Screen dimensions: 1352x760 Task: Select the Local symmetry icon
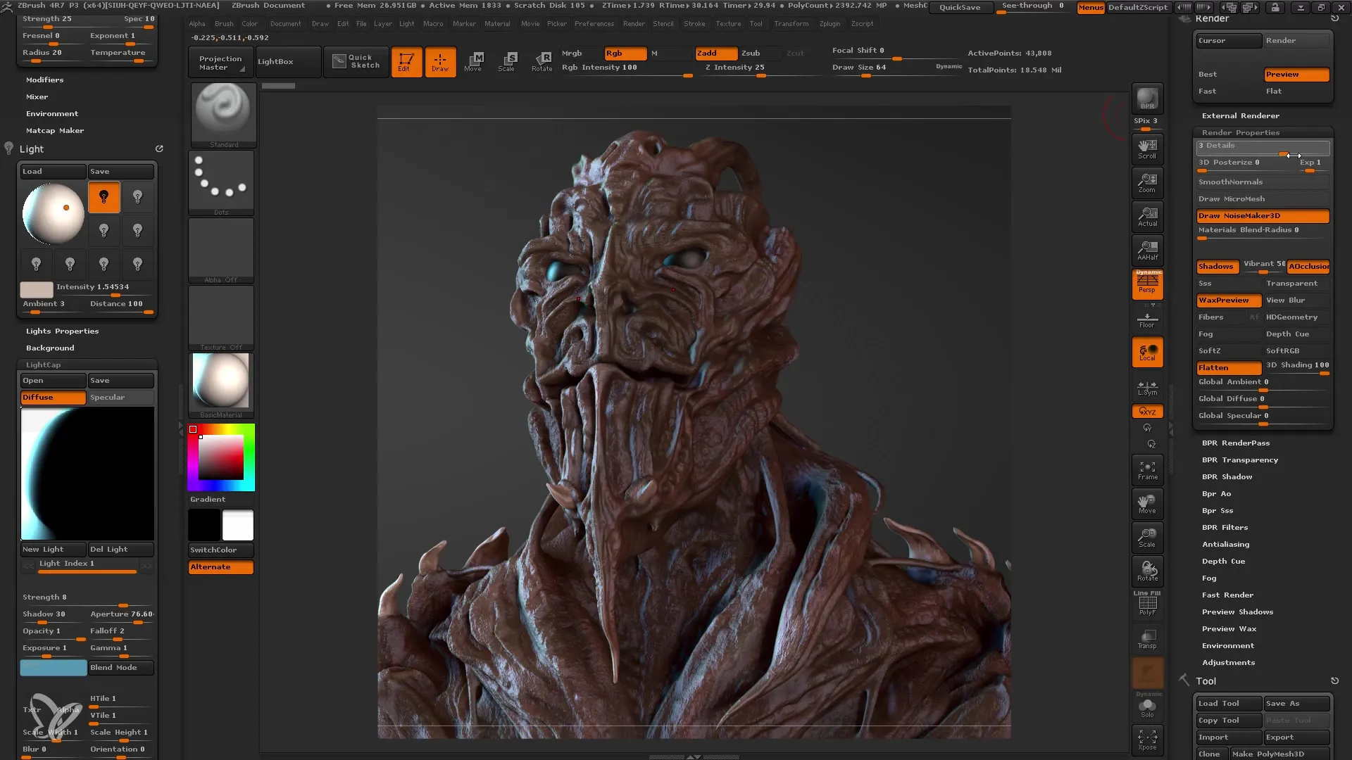[1148, 384]
